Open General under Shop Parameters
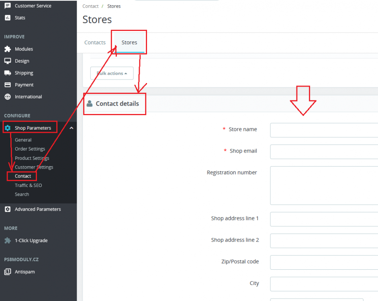This screenshot has width=378, height=301. point(23,140)
